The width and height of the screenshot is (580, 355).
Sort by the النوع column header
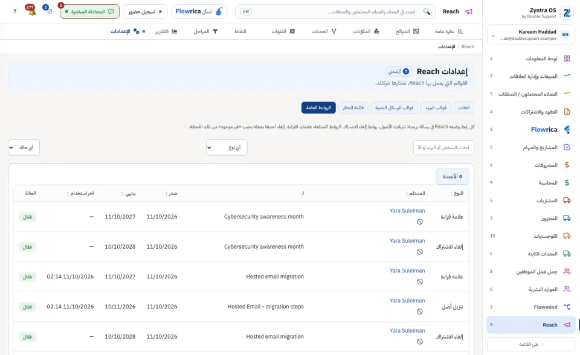click(x=457, y=193)
